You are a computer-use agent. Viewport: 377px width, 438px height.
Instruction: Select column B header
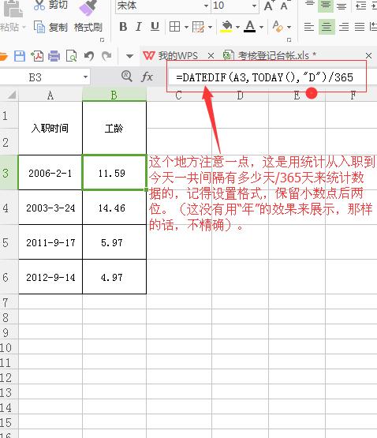(114, 95)
